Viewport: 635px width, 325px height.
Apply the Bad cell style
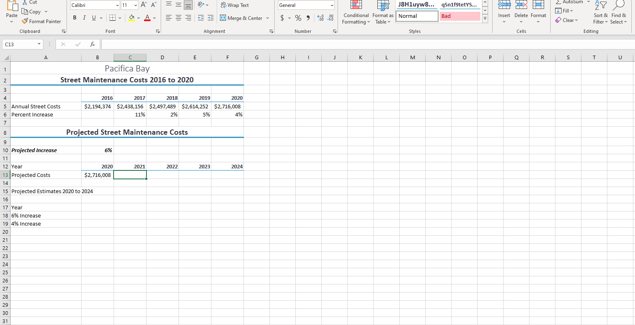point(460,16)
